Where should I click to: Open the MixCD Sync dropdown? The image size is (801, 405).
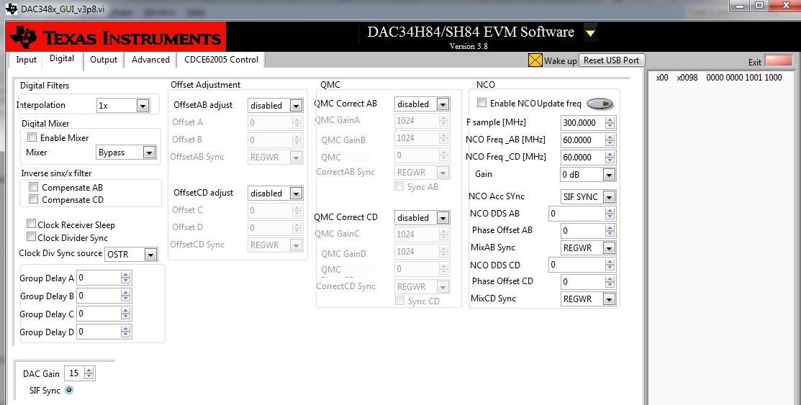click(608, 299)
